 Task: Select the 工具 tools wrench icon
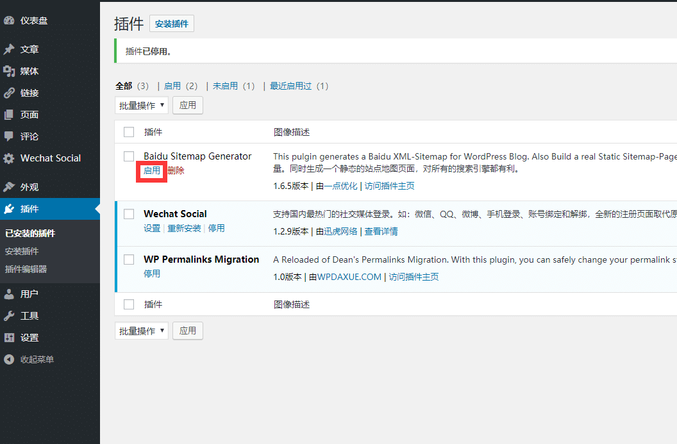pyautogui.click(x=10, y=315)
